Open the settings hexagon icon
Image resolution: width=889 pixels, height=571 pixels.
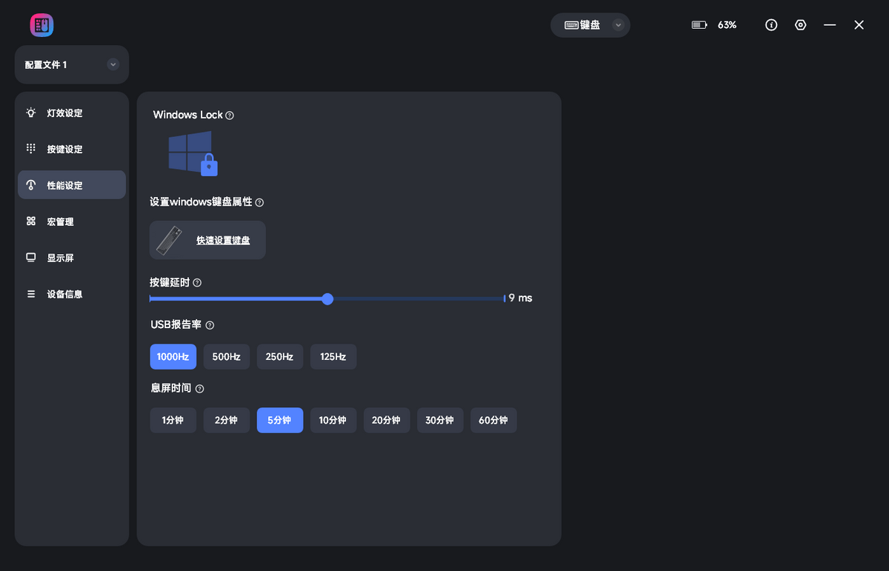click(x=800, y=25)
